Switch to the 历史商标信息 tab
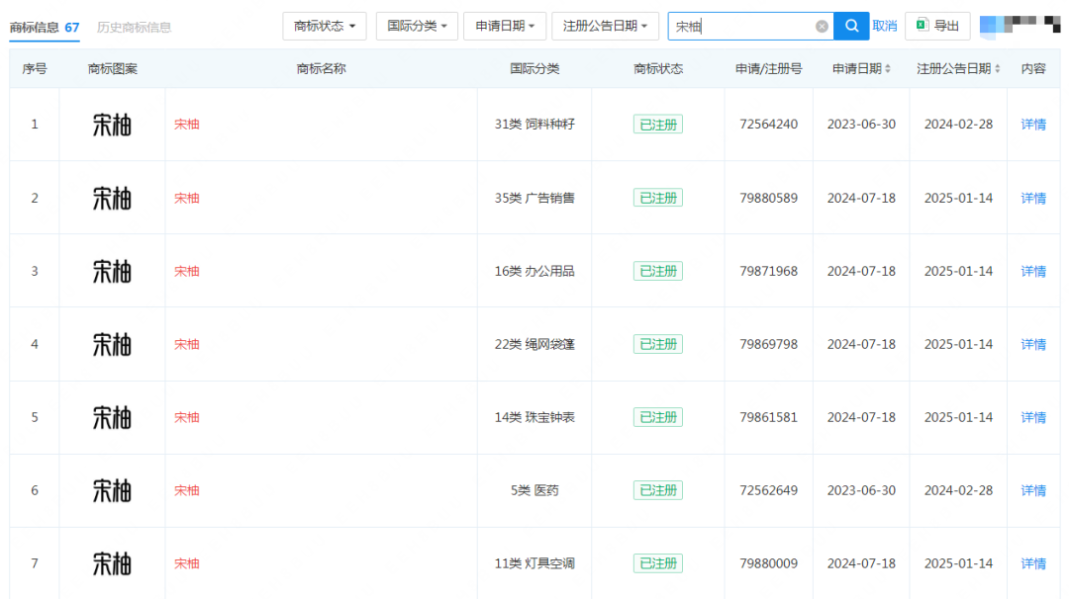This screenshot has height=599, width=1069. 134,28
